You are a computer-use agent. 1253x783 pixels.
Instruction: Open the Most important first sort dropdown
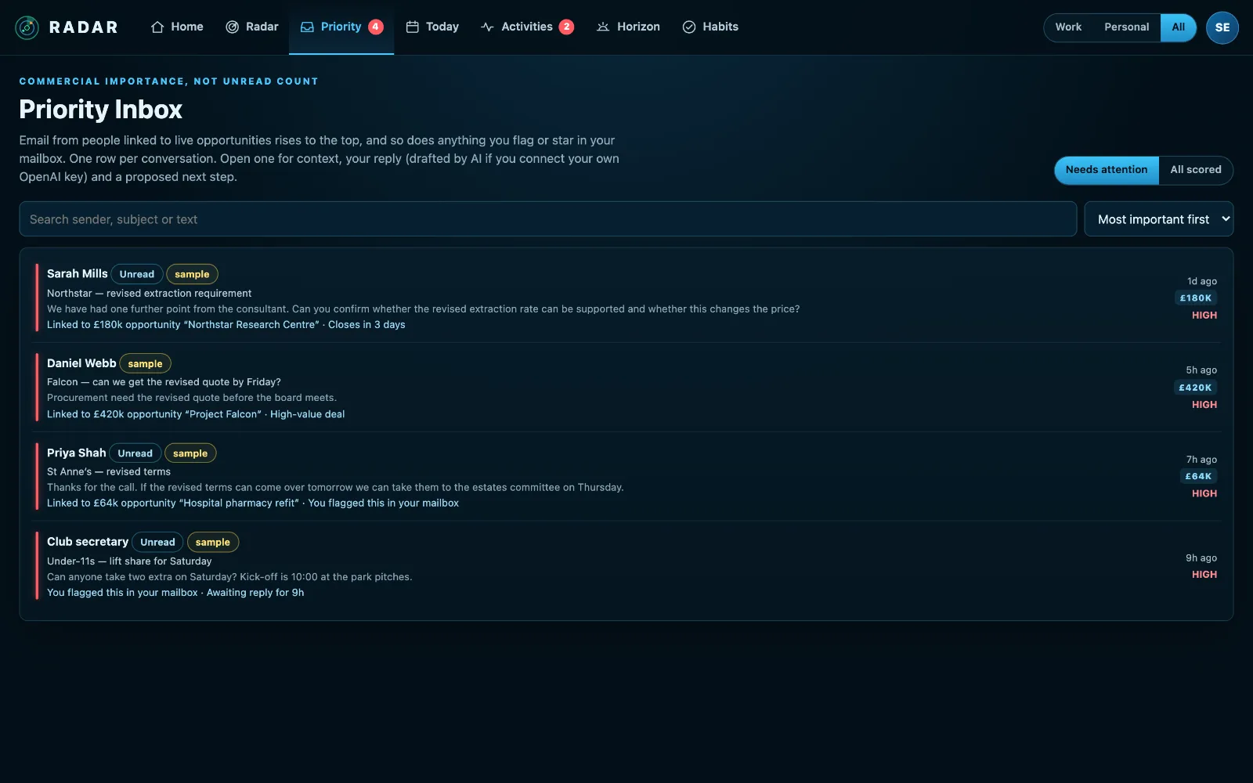[1159, 219]
